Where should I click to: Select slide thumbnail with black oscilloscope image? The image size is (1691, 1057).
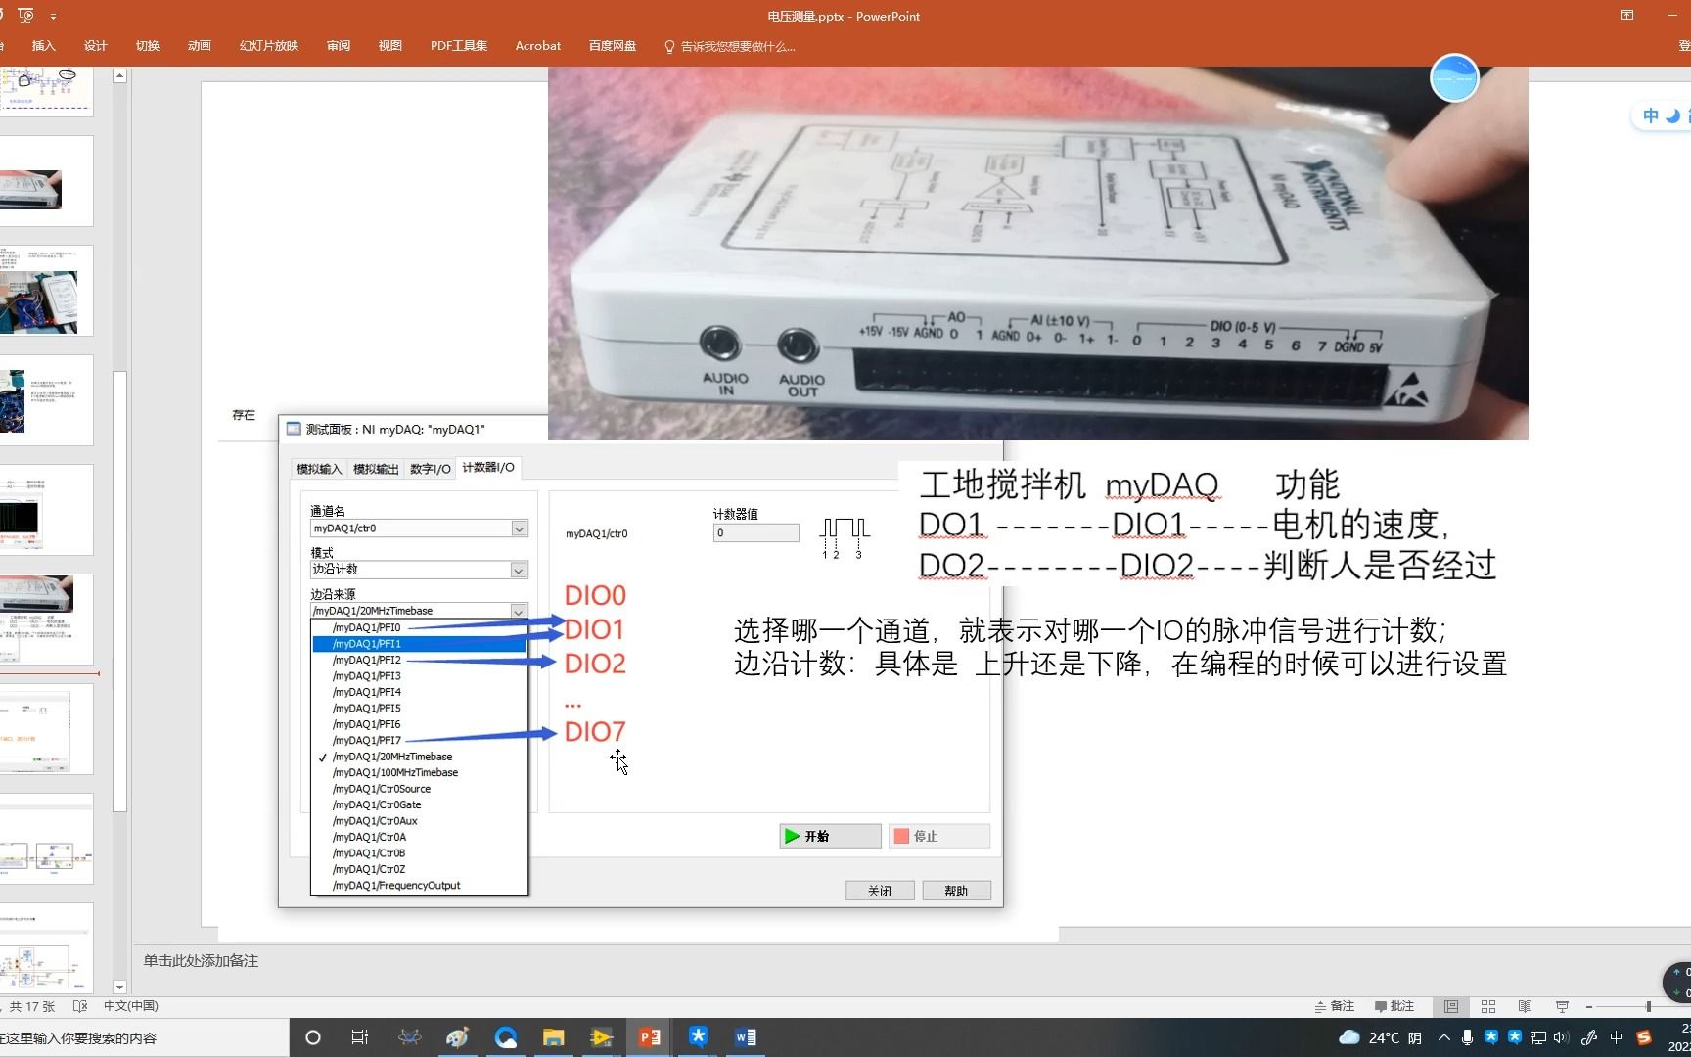coord(46,510)
